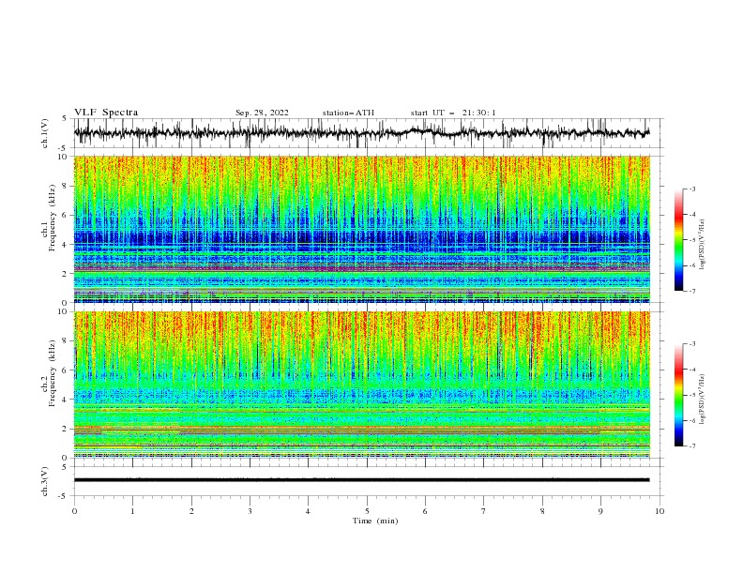
Task: Click the "start UT = 21:30: 1" text
Action: (453, 113)
